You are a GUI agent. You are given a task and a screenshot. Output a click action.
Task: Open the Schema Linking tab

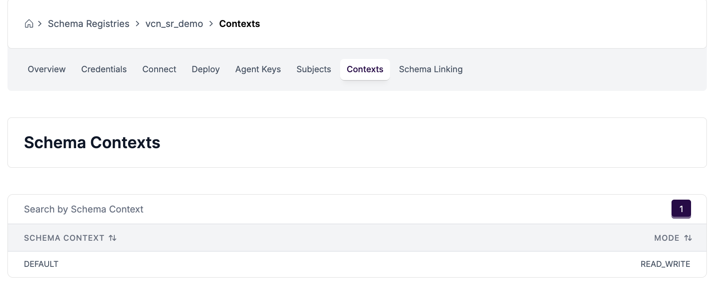(x=430, y=69)
